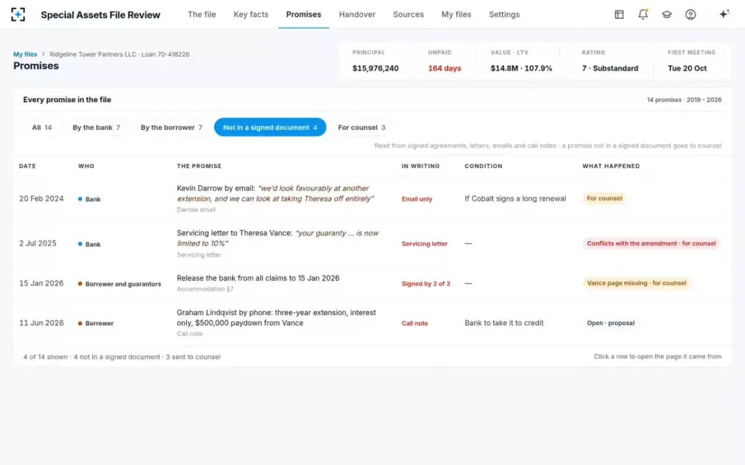
Task: Click the Every promise in the file heading
Action: click(67, 100)
